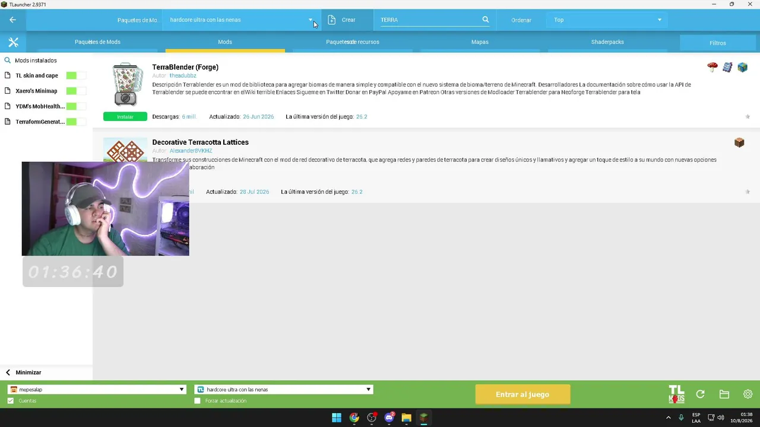760x427 pixels.
Task: Click the ESP LAA language indicator
Action: coord(696,418)
